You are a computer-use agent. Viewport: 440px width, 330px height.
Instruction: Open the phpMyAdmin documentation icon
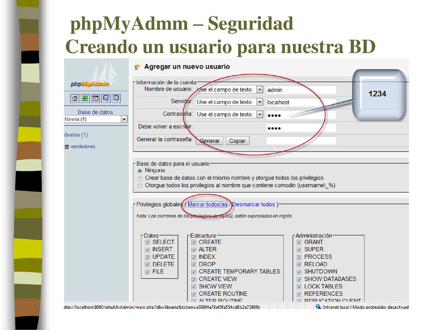tap(106, 98)
